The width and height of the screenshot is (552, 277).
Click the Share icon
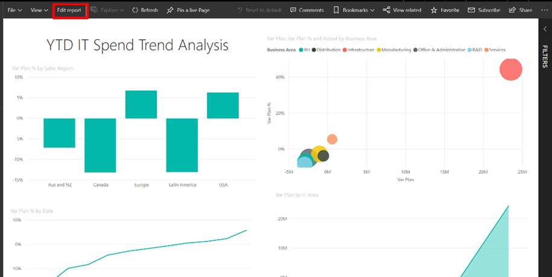513,10
